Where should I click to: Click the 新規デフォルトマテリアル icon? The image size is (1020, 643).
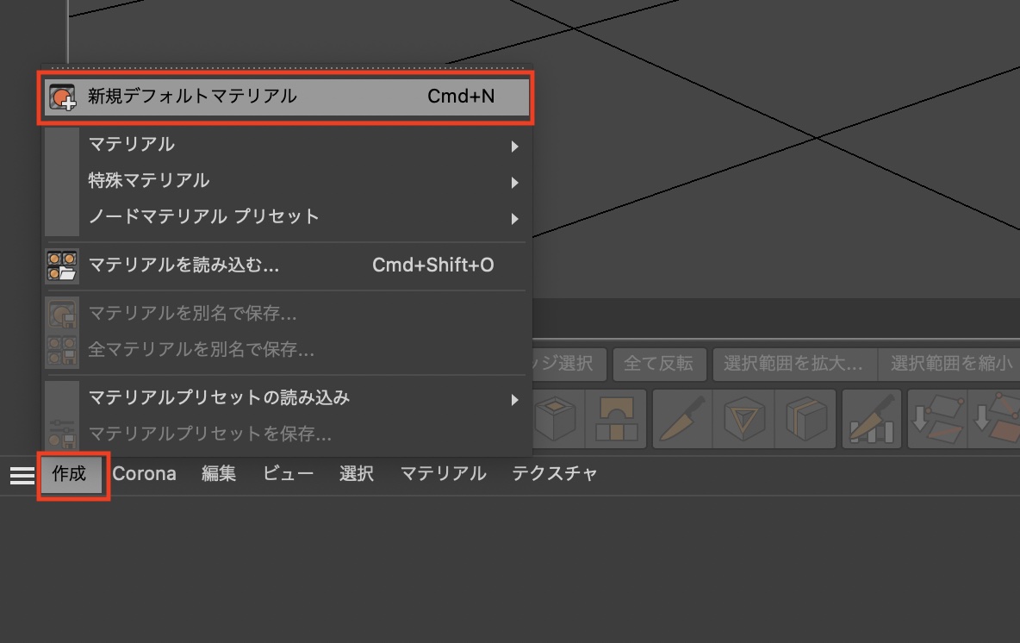[62, 97]
